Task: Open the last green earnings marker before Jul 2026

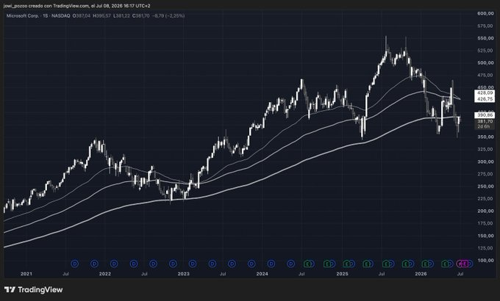Action: click(x=445, y=264)
